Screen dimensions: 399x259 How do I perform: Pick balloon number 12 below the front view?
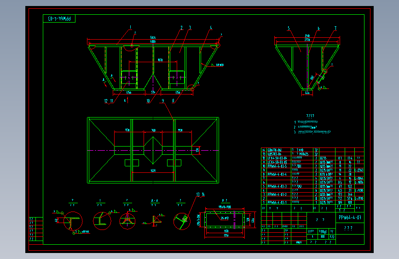pos(106,100)
